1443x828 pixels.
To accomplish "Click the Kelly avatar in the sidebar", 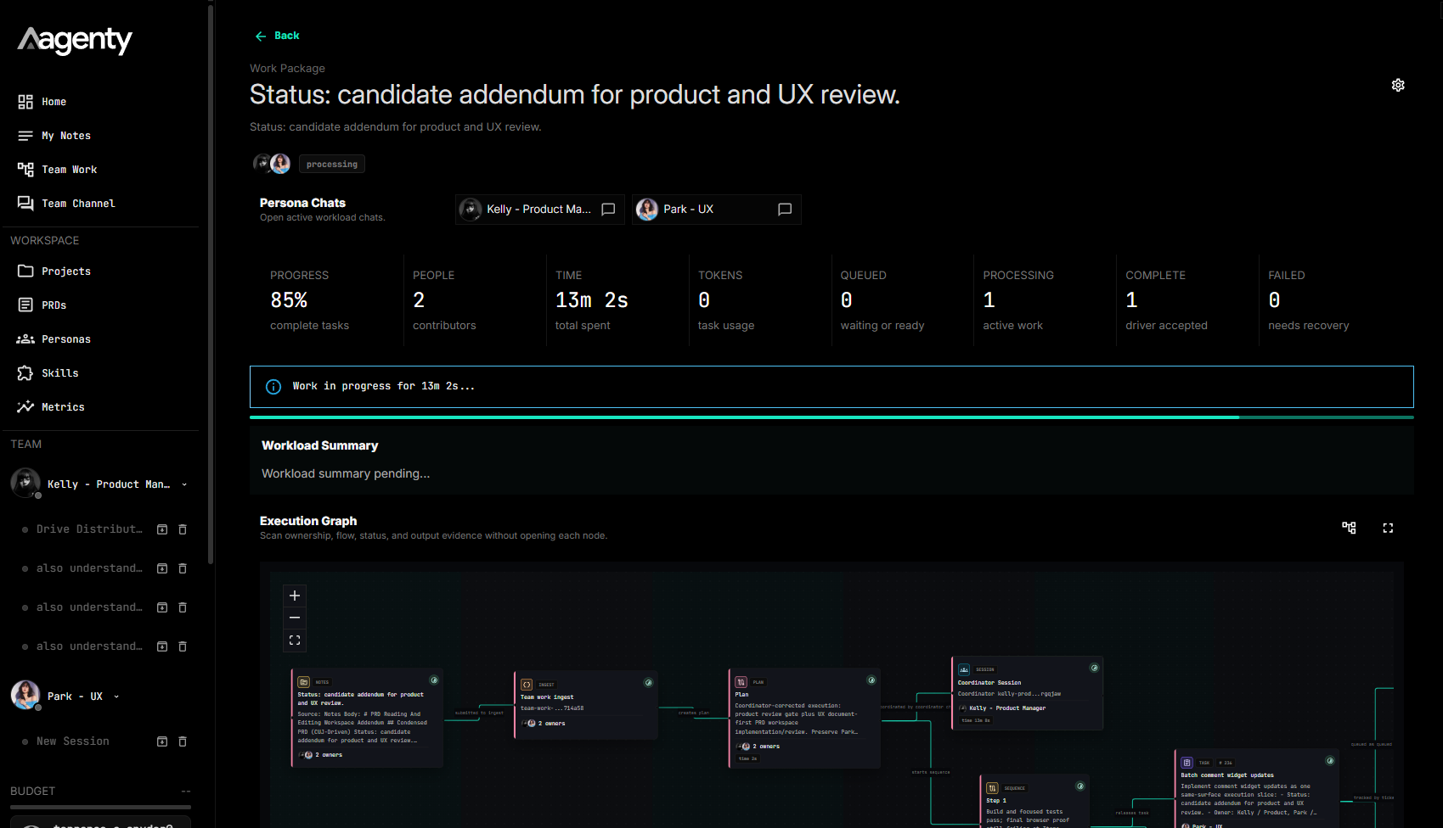I will tap(25, 483).
